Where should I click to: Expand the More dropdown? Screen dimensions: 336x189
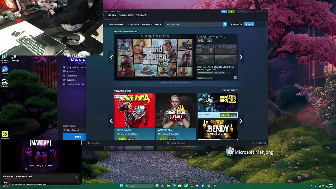[x=158, y=24]
